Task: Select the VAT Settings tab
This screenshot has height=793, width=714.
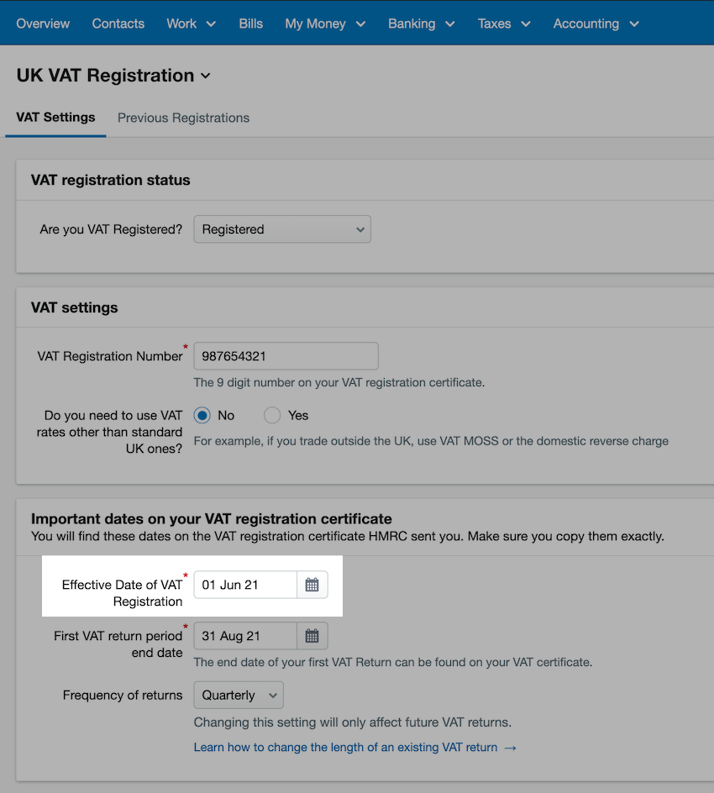Action: [55, 118]
